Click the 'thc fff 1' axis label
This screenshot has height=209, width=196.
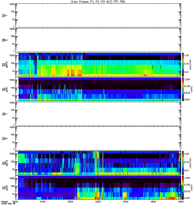coord(5,114)
